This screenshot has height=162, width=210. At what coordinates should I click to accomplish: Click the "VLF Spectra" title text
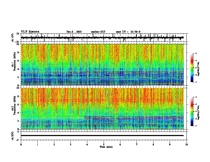(x=30, y=32)
